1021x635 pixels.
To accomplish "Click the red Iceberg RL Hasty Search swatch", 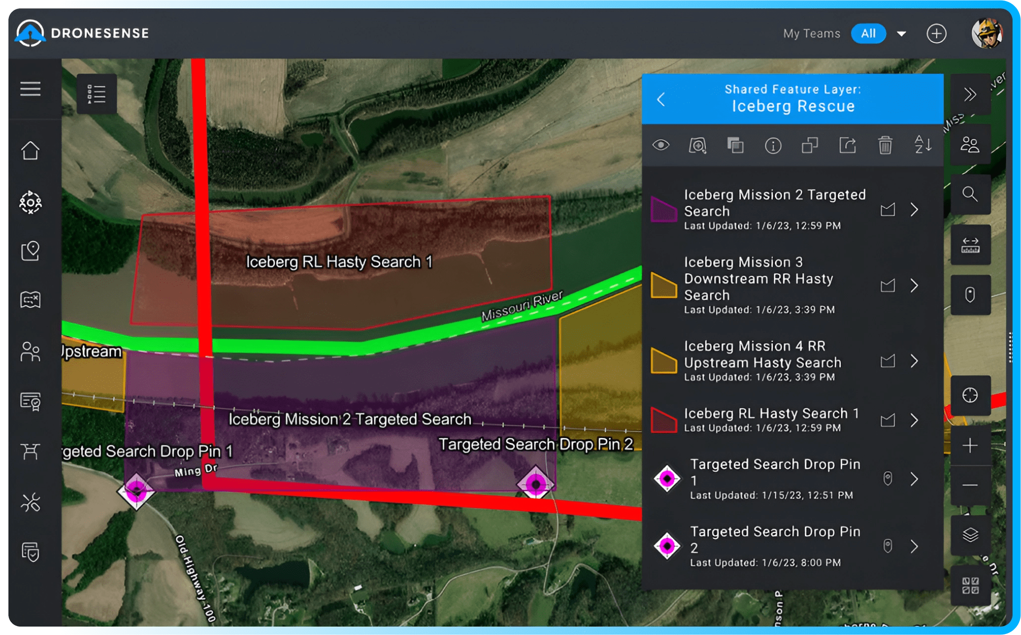I will coord(664,420).
